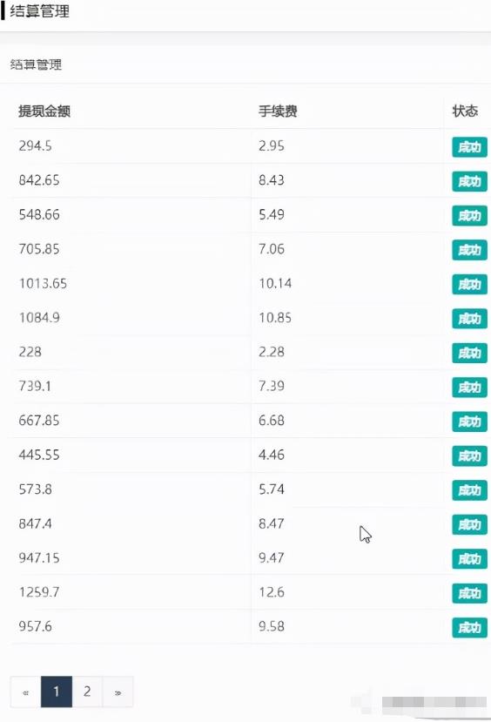Click the next page arrow »
The width and height of the screenshot is (491, 722).
click(118, 692)
